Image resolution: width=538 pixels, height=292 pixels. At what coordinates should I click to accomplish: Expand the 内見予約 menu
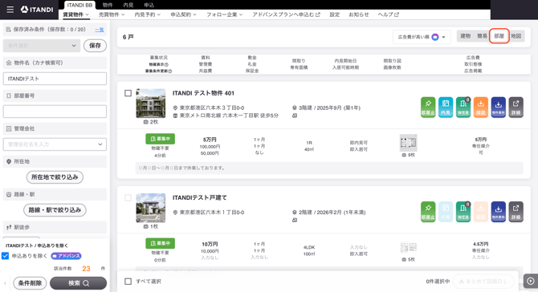(x=148, y=14)
